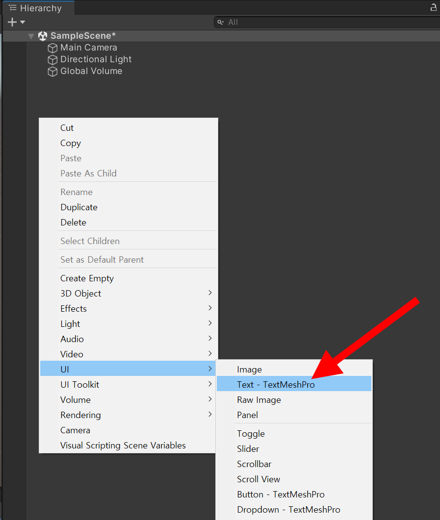Expand the Audio submenu arrow
Screen dimensions: 440x520
pos(210,338)
